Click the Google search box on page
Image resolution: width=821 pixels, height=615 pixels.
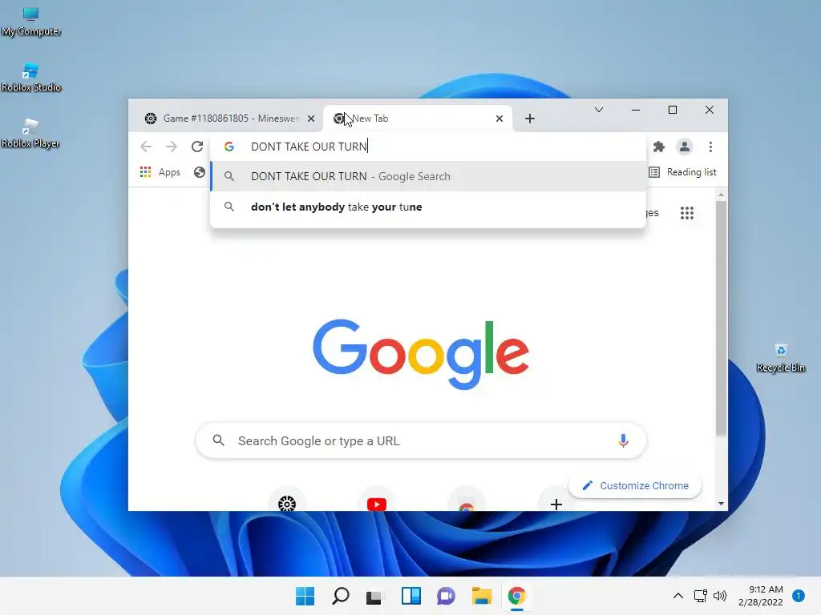tap(421, 441)
